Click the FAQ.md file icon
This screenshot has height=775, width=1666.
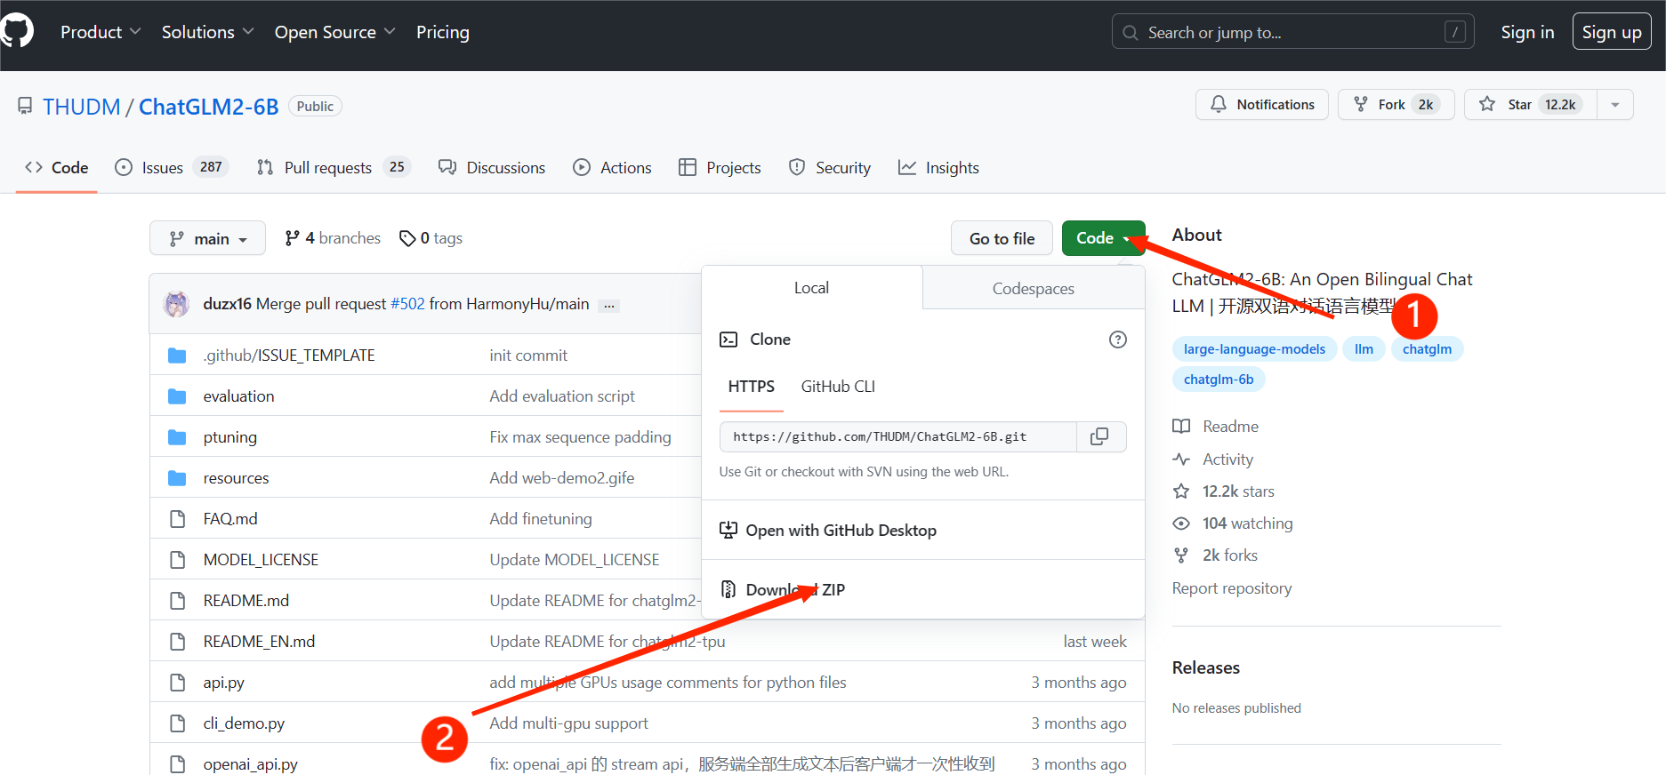(x=177, y=519)
